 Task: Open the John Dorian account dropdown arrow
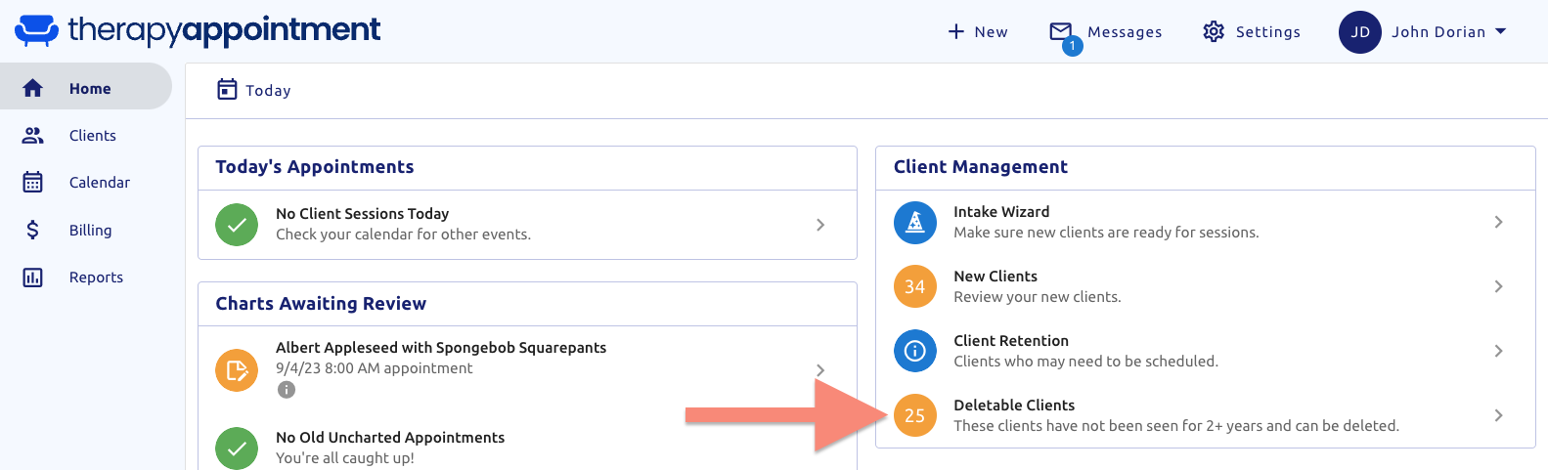(x=1500, y=31)
